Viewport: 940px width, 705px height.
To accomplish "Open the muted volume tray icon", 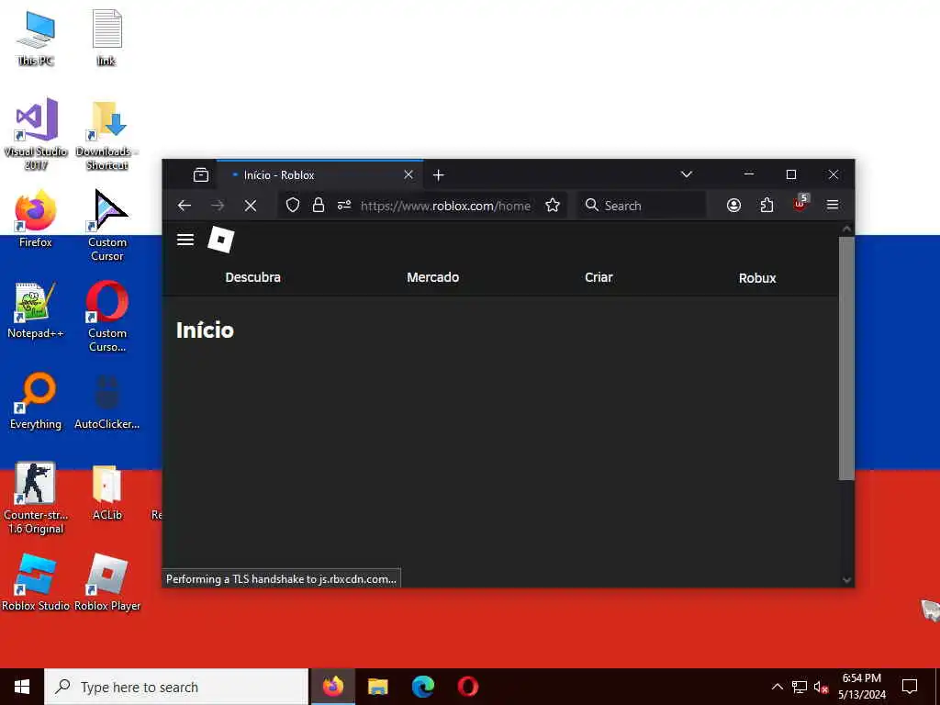I will 821,687.
